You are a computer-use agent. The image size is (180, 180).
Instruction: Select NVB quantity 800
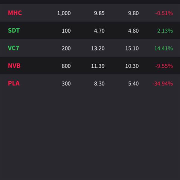coord(66,66)
